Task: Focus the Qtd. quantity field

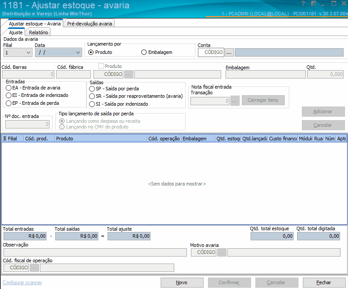Action: pos(325,74)
